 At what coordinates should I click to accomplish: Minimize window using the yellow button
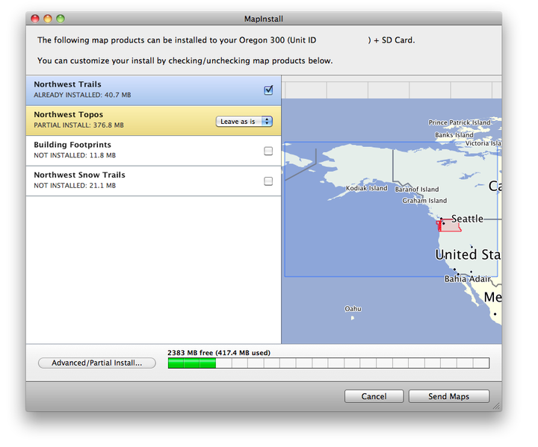coord(48,19)
